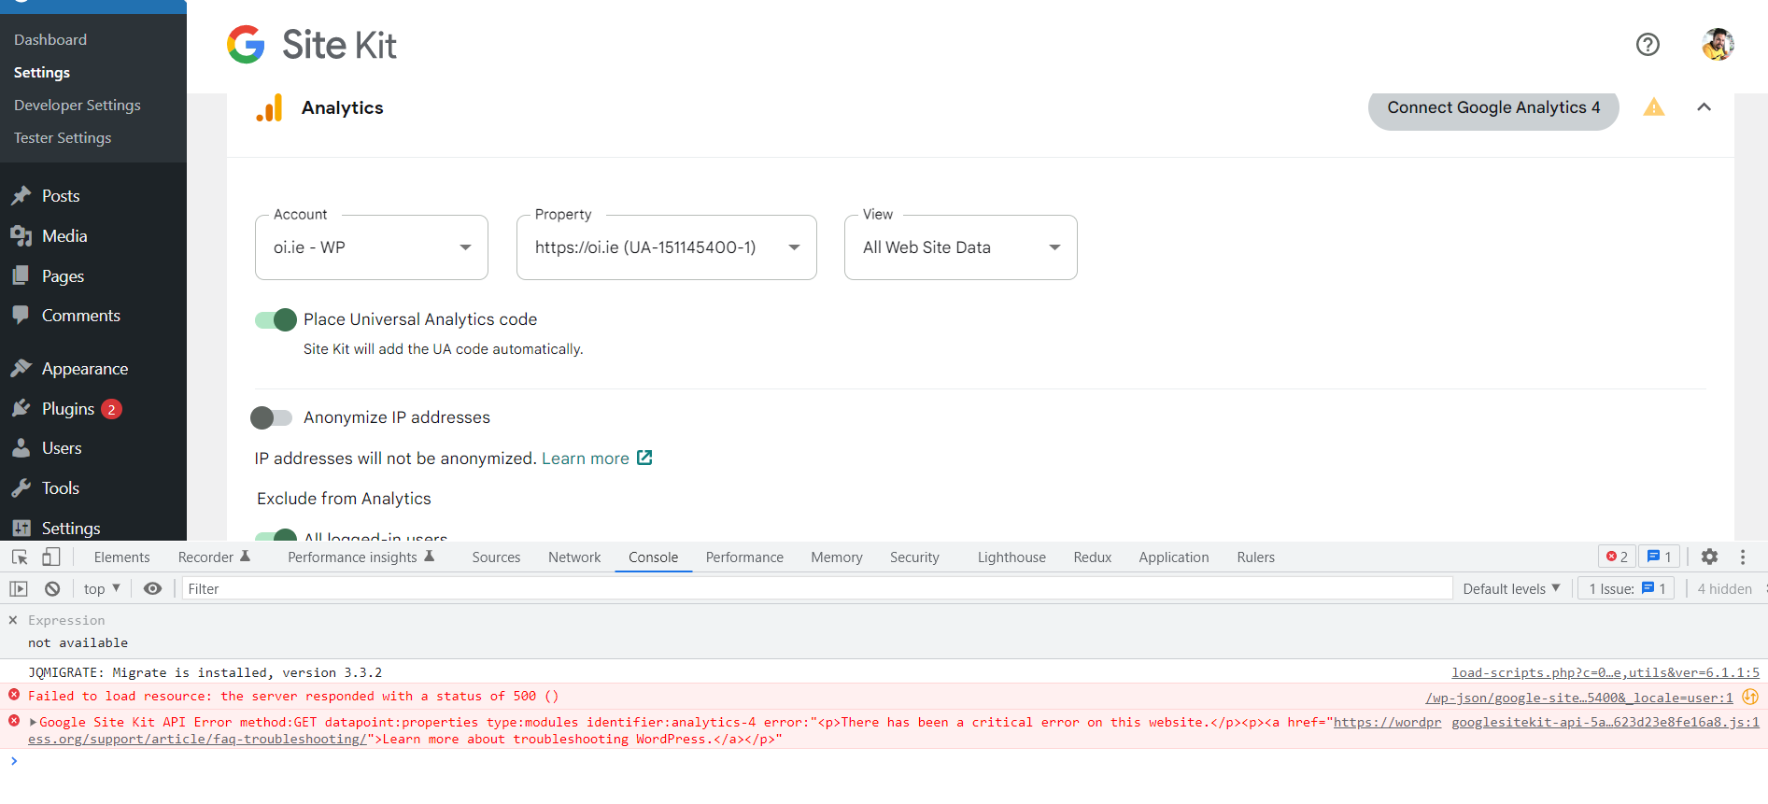The height and width of the screenshot is (804, 1768).
Task: Open Developer Settings in sidebar
Action: click(x=78, y=105)
